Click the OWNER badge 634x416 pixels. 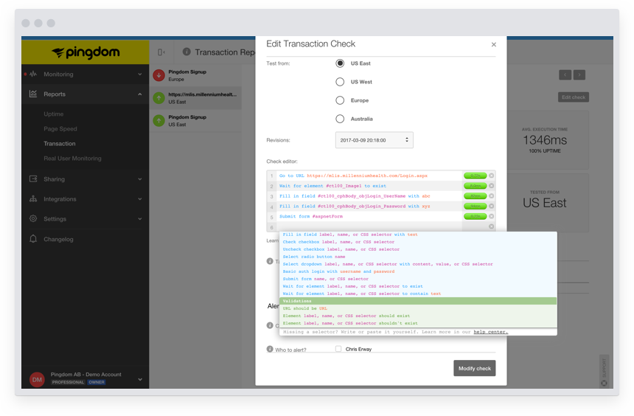point(97,382)
